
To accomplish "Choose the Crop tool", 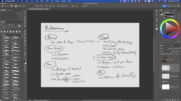I will point(25,21).
